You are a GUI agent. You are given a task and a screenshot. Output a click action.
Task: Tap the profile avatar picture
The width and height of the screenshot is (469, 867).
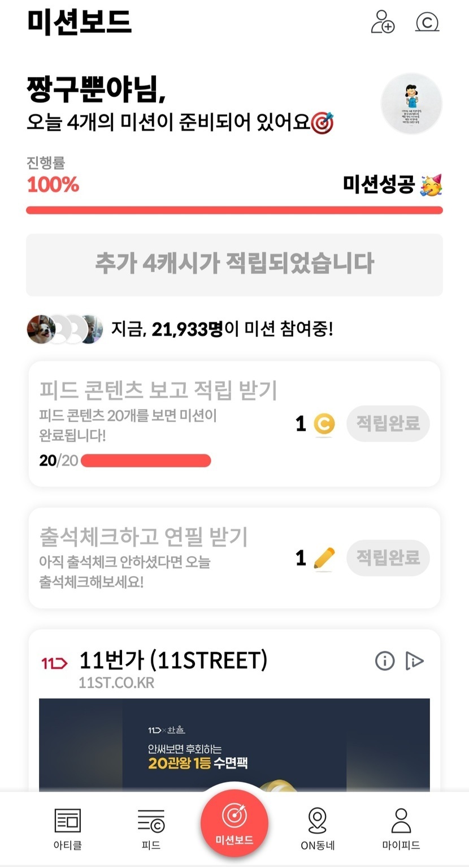(x=411, y=104)
